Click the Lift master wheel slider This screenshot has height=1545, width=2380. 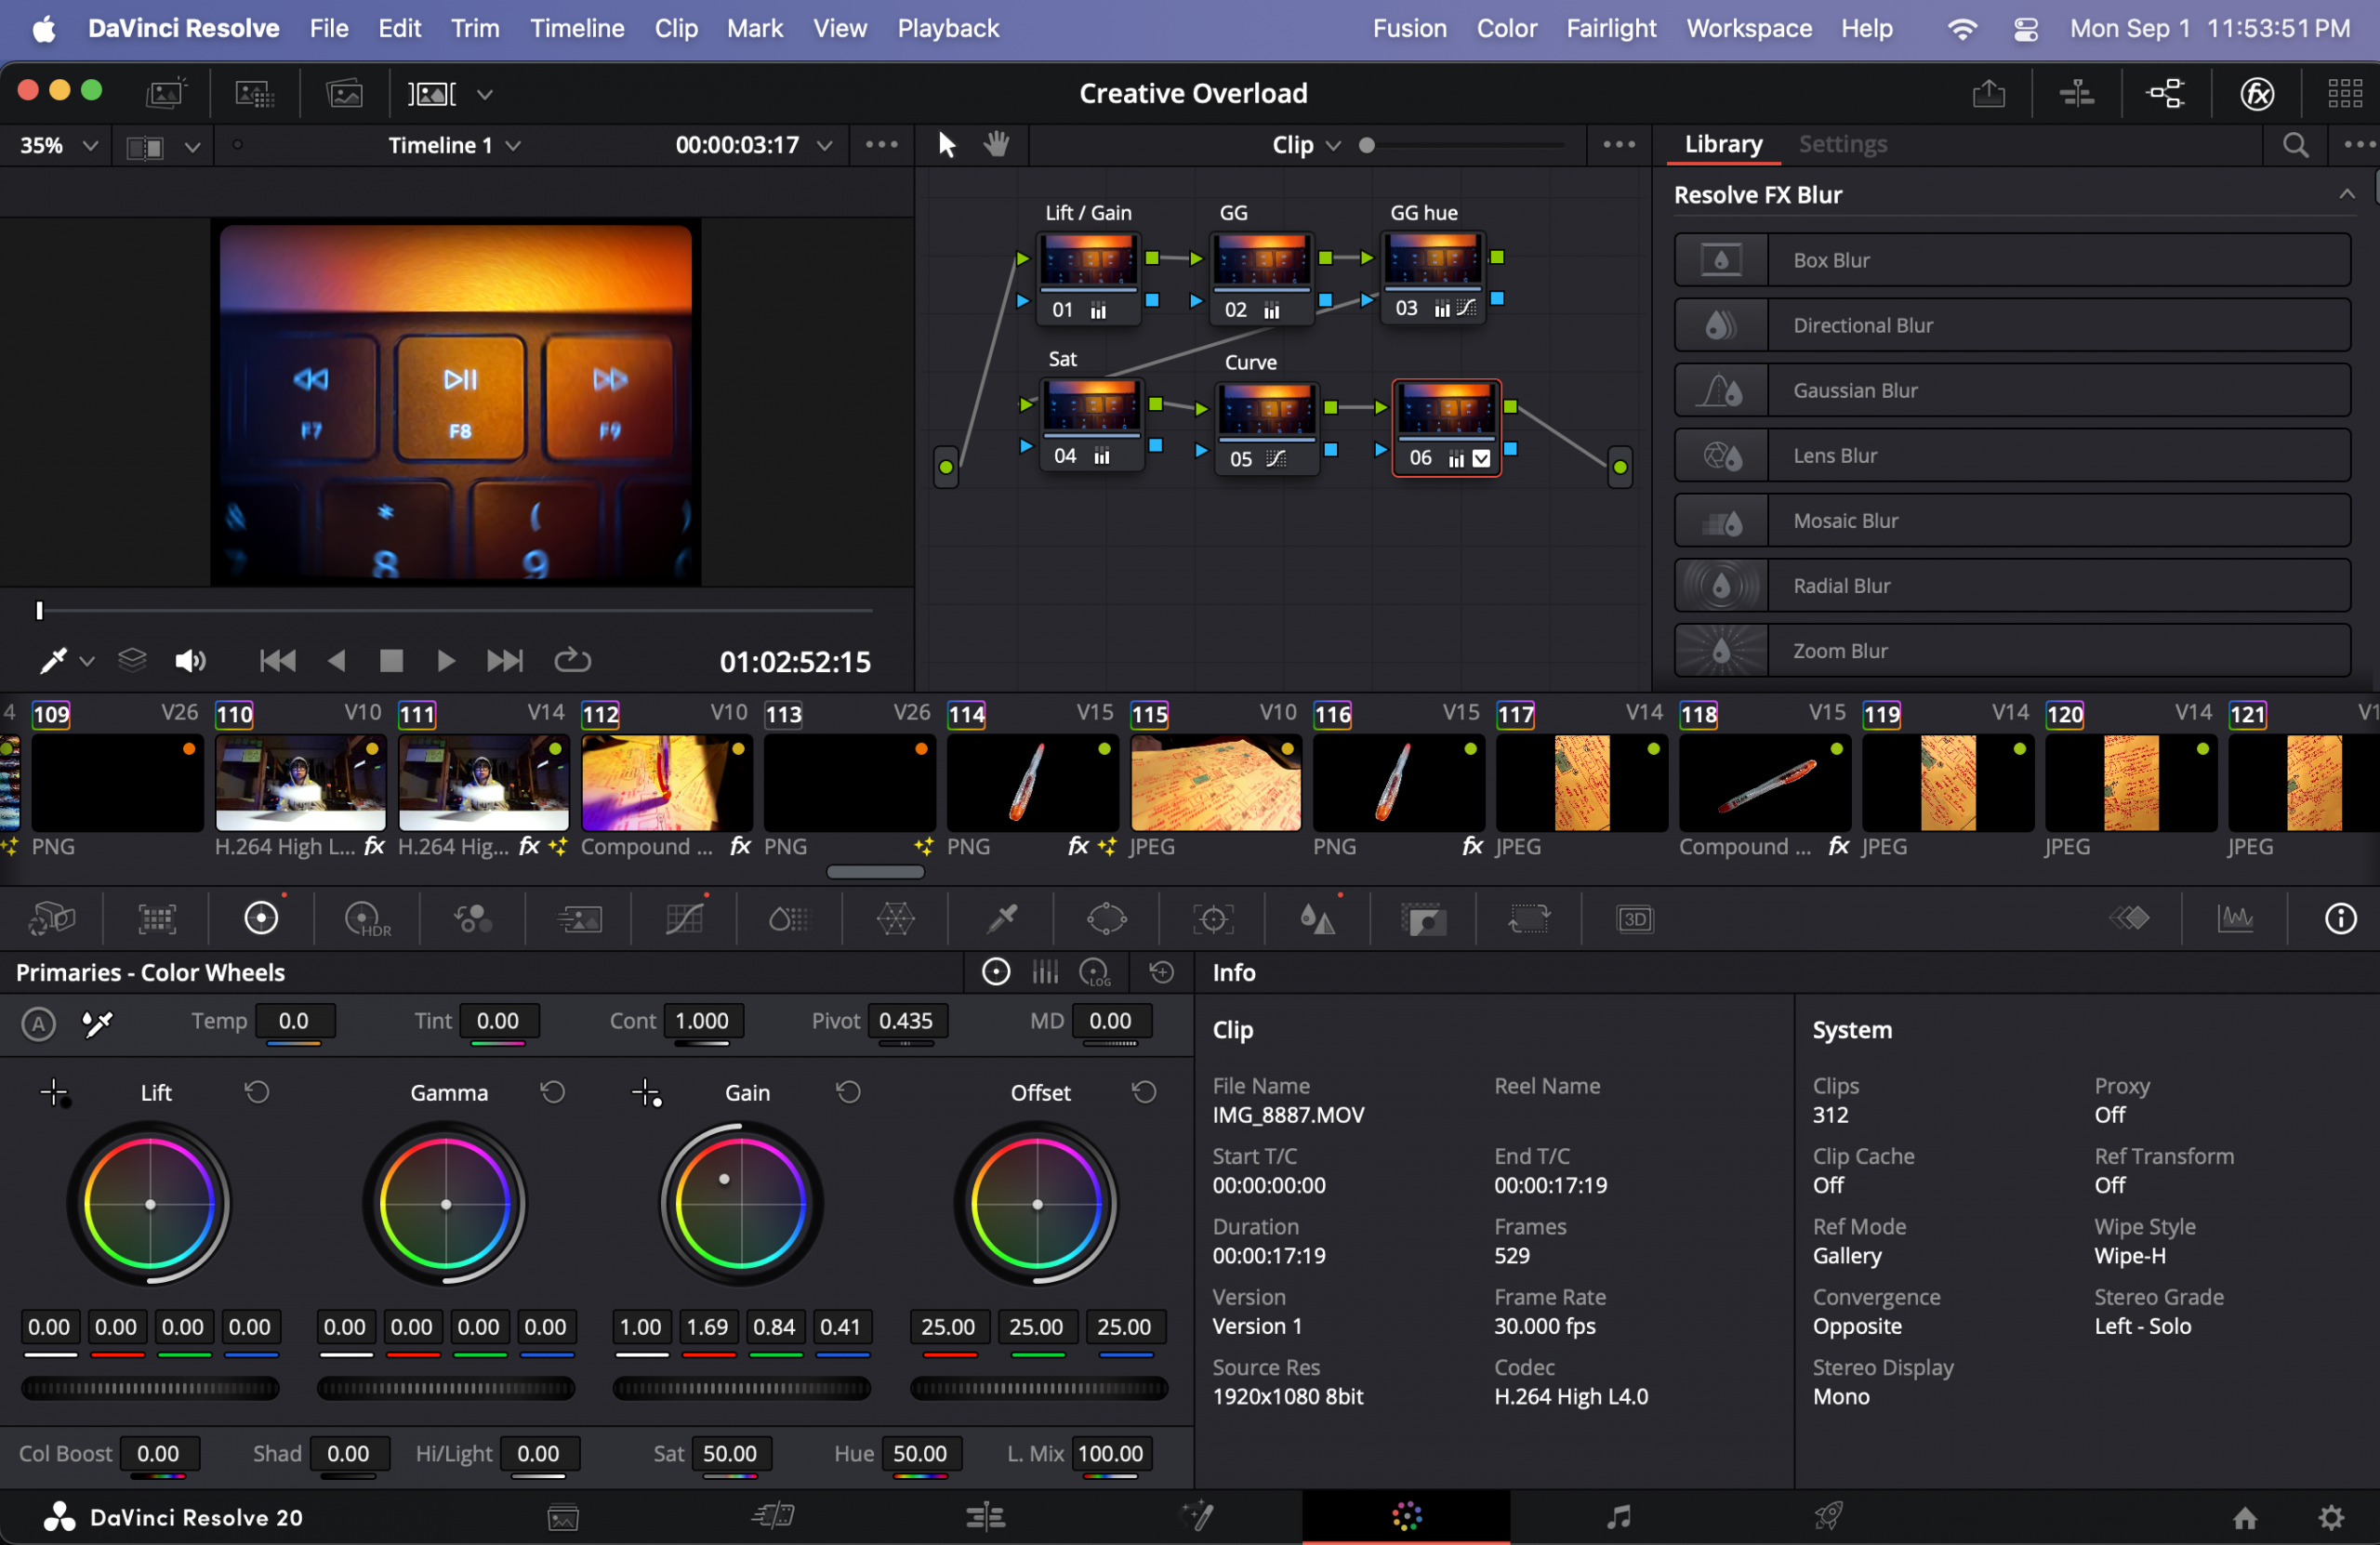pyautogui.click(x=150, y=1388)
